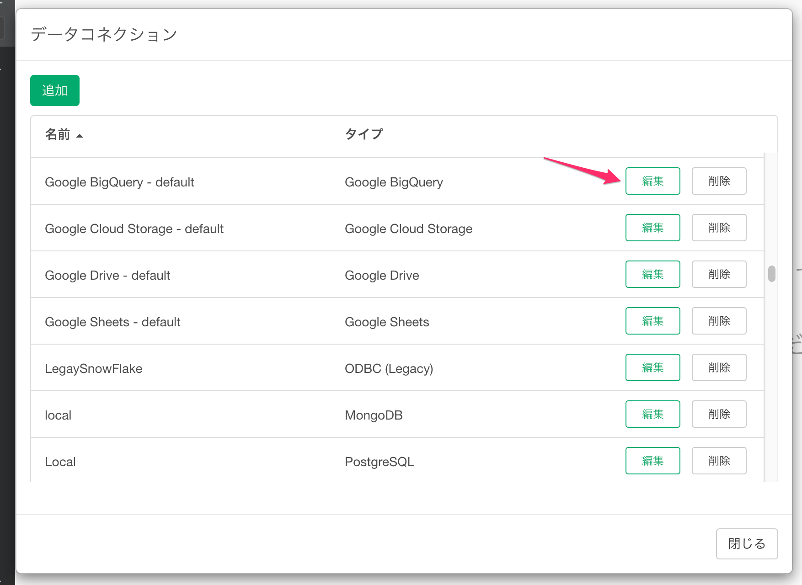Close the dialog with 閉じる button

click(x=747, y=544)
